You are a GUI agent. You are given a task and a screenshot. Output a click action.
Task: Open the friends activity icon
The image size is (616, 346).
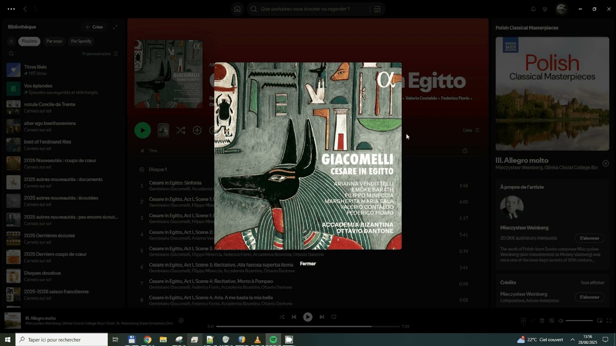(x=545, y=9)
